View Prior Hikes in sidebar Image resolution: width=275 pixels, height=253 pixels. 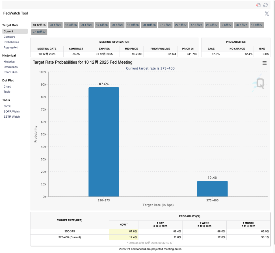pos(10,72)
